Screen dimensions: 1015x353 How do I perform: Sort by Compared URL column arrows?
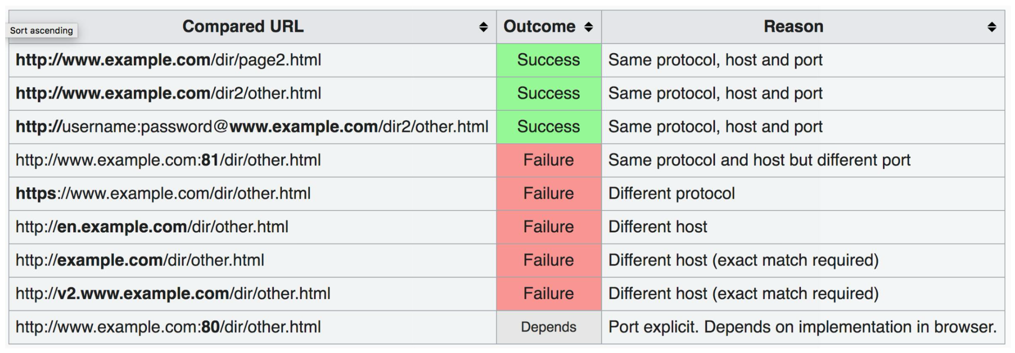tap(483, 27)
